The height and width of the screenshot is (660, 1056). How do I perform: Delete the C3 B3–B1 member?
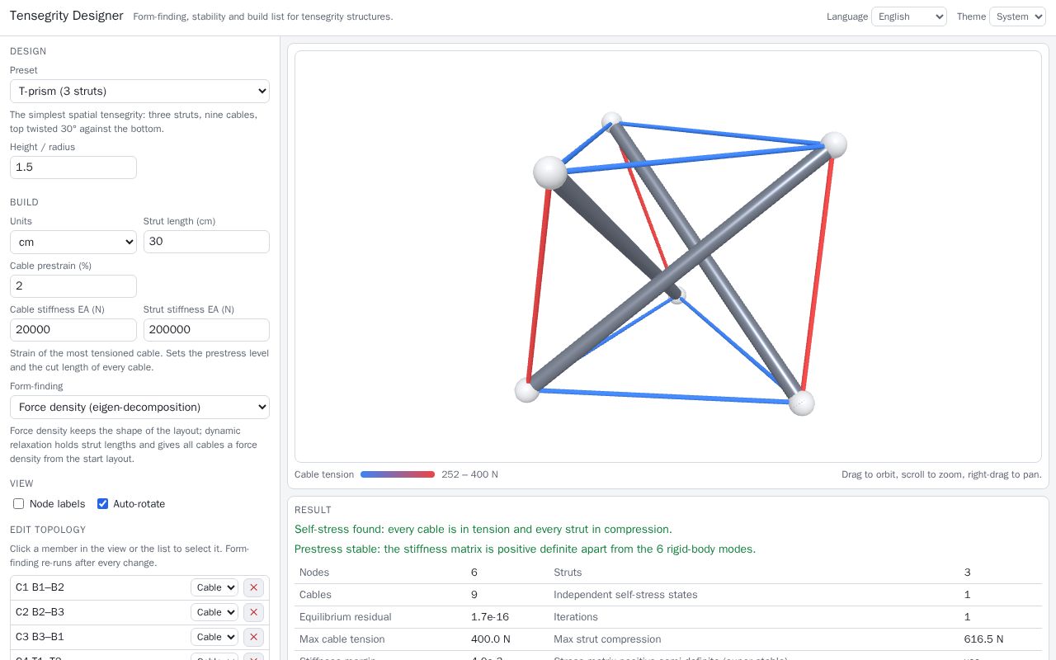(x=253, y=637)
